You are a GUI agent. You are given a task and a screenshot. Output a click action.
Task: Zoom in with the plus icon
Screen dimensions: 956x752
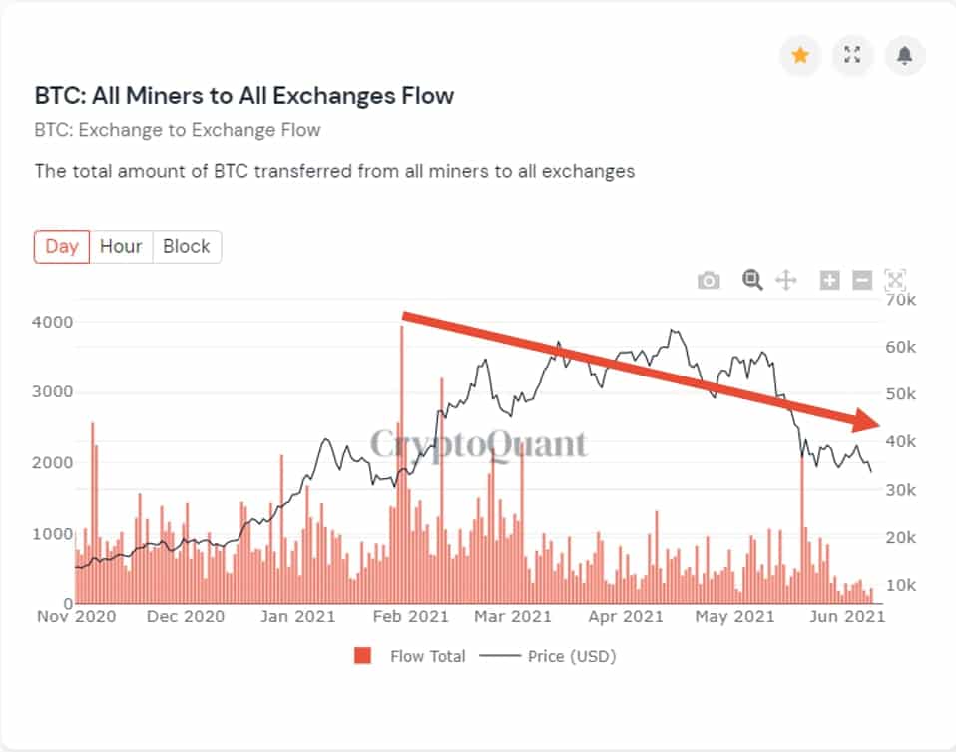(x=829, y=281)
